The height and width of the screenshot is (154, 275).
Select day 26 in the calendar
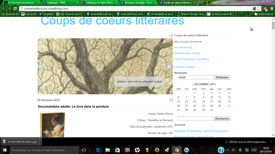click(229, 106)
